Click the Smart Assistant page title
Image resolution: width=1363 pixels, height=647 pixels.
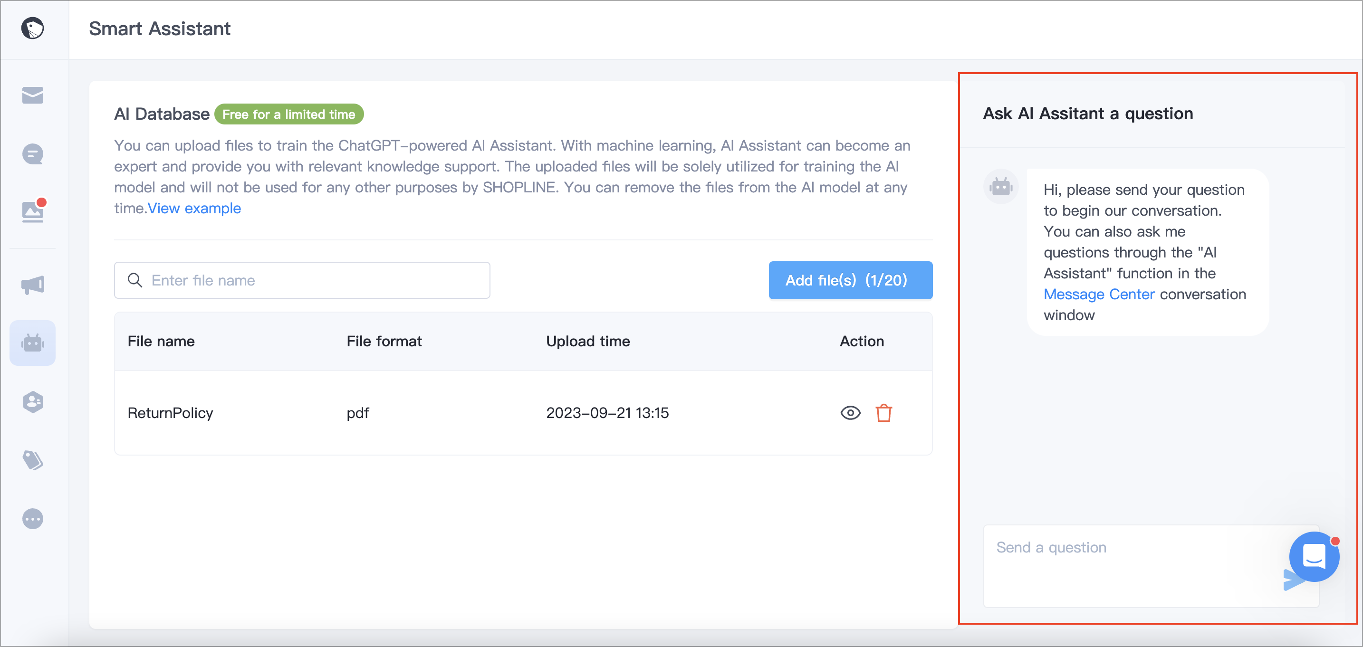(x=160, y=29)
